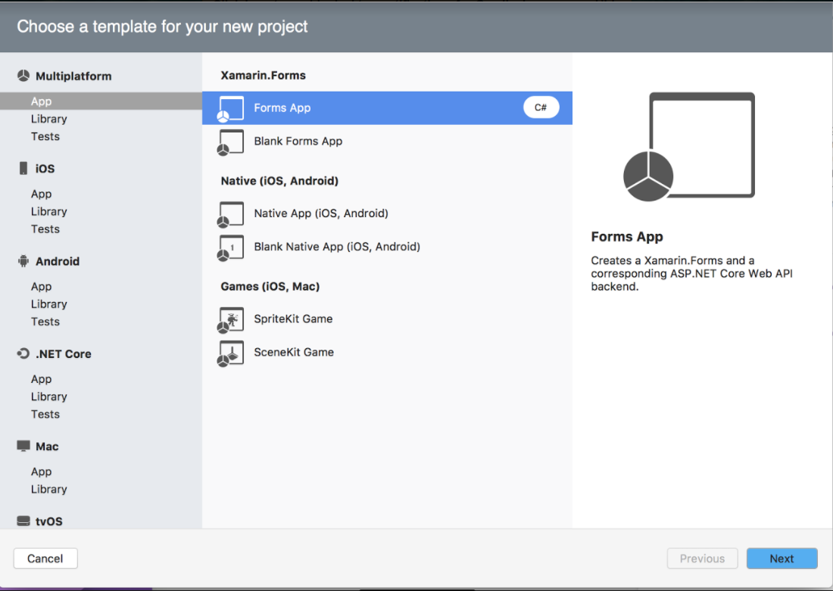
Task: Click the iOS phone icon in sidebar
Action: 23,168
